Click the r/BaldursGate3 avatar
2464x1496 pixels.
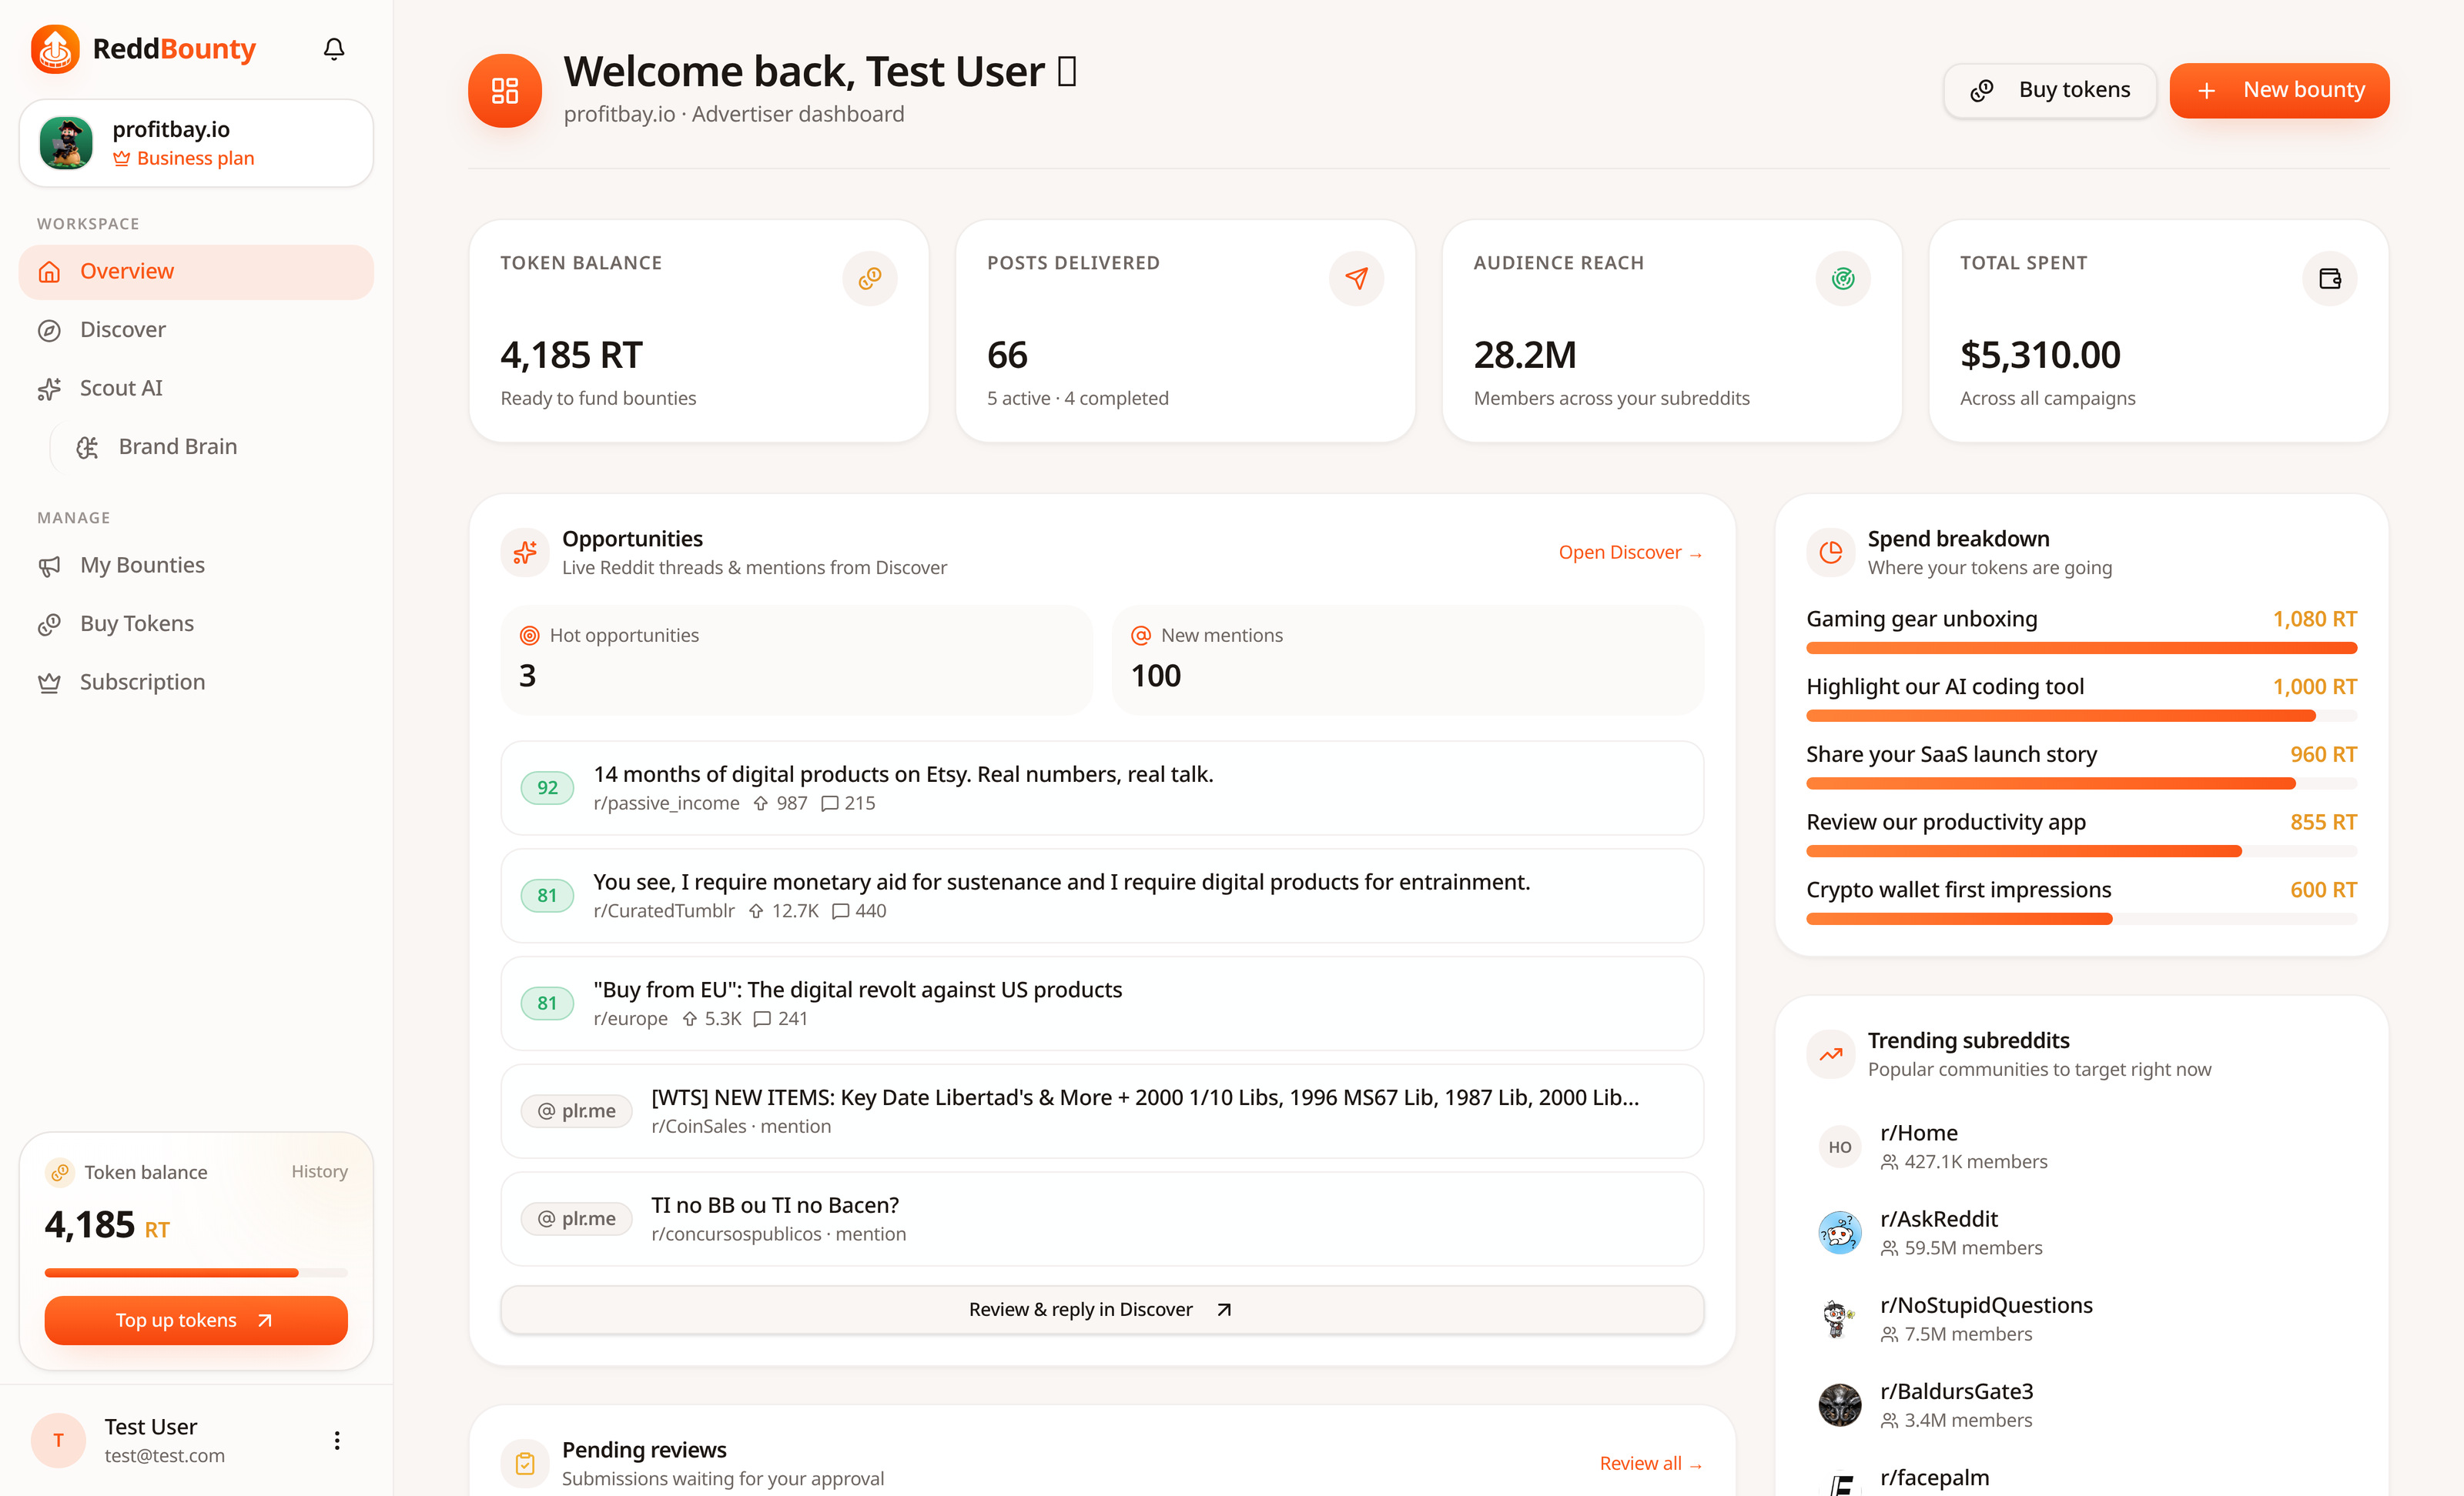pos(1839,1405)
